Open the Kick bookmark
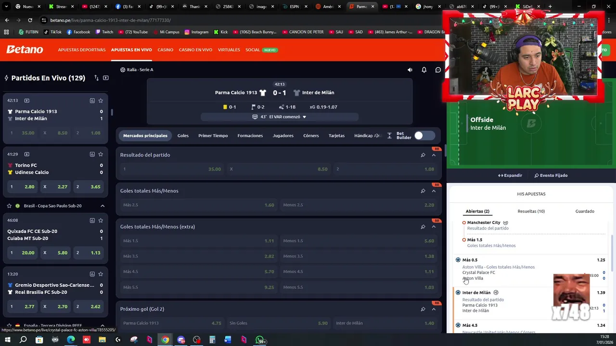 [220, 32]
